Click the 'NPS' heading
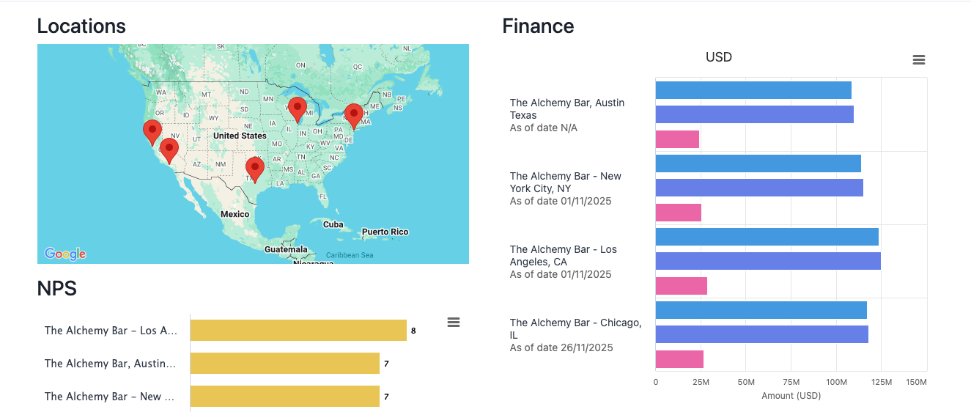This screenshot has width=971, height=412. click(x=57, y=289)
